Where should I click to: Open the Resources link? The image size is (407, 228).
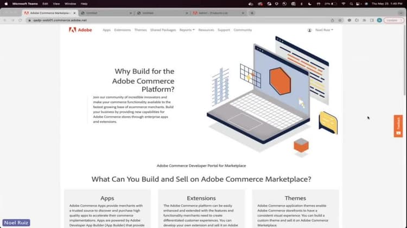click(206, 30)
